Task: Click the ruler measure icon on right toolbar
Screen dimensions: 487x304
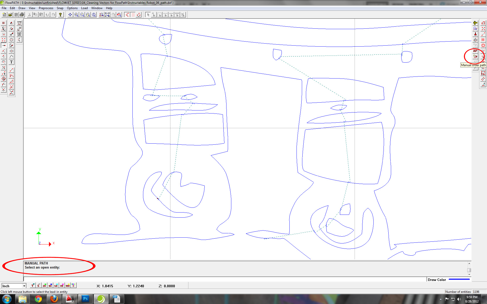Action: tap(475, 23)
